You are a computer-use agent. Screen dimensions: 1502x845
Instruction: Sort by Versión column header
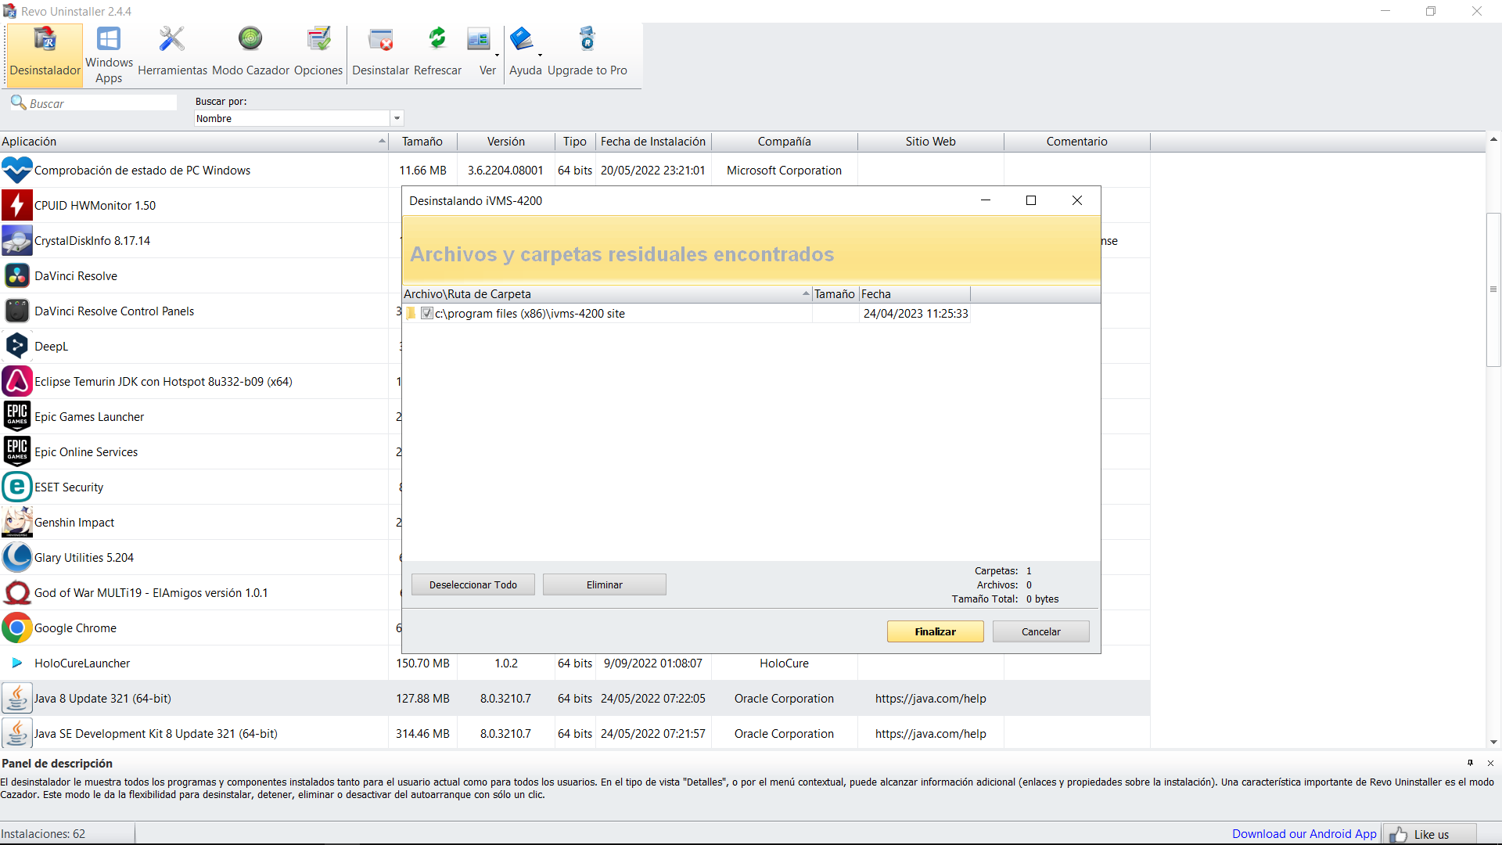[x=506, y=142]
